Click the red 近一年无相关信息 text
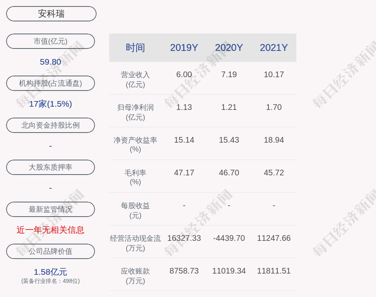This screenshot has height=297, width=376. point(51,230)
